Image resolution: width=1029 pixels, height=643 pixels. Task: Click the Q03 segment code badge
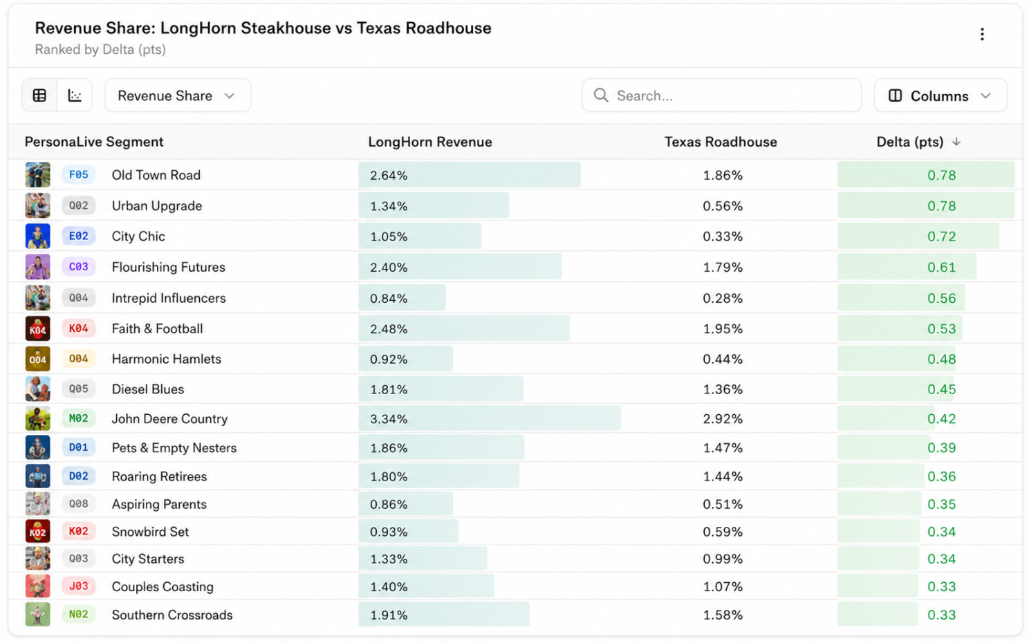click(78, 559)
